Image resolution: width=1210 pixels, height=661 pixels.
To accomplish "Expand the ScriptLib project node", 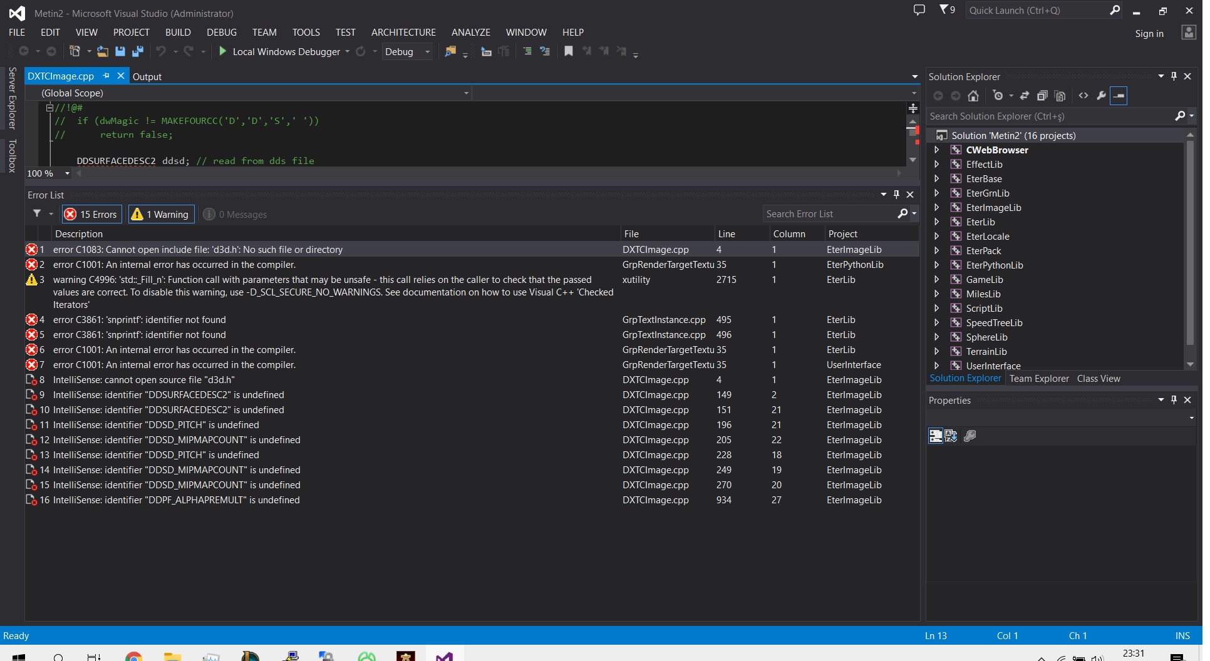I will click(937, 308).
